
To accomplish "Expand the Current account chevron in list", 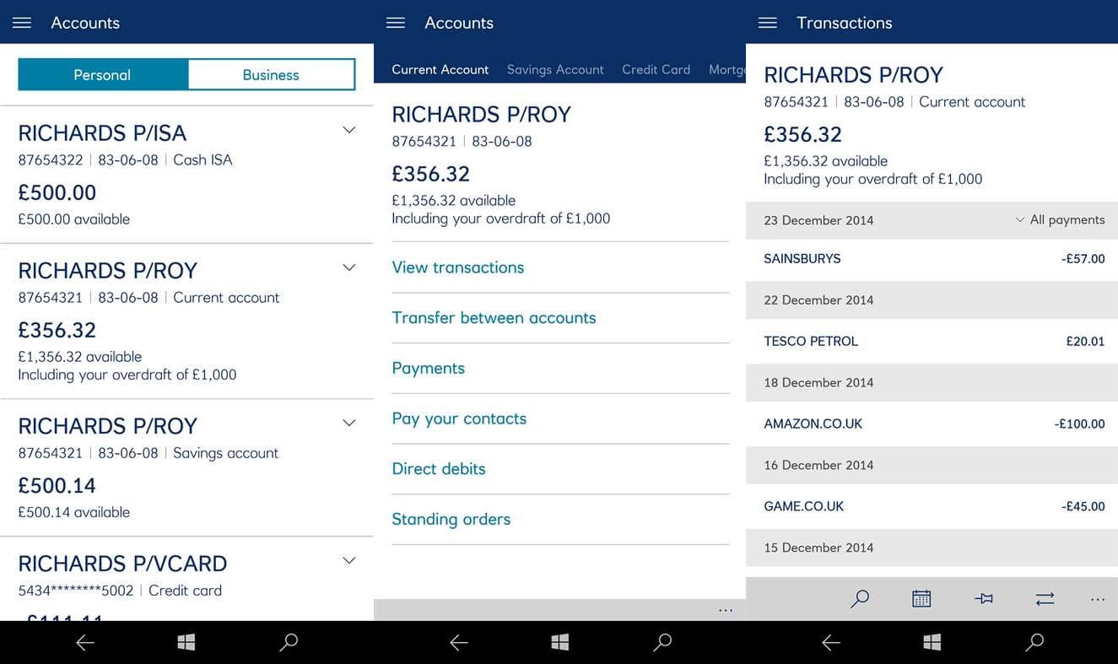I will click(349, 267).
